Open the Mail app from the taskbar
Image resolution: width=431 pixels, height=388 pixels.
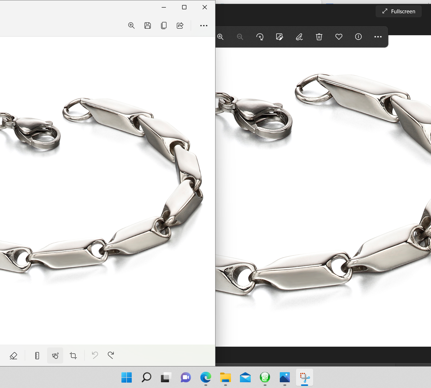click(245, 377)
